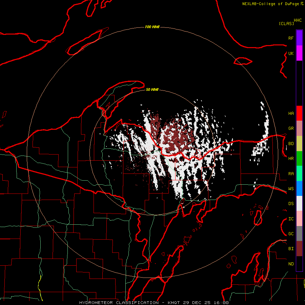Pick the green HR legend swatch
Viewport: 305px width, 305px height.
point(299,158)
